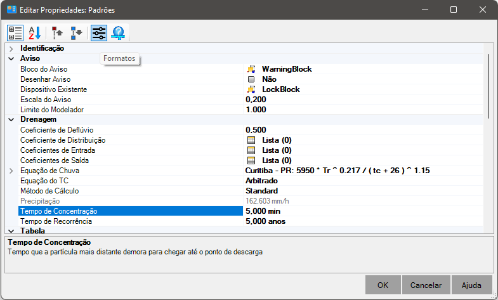Sort properties alphabetically A-Z
Screen dimensions: 498x300
tap(35, 33)
